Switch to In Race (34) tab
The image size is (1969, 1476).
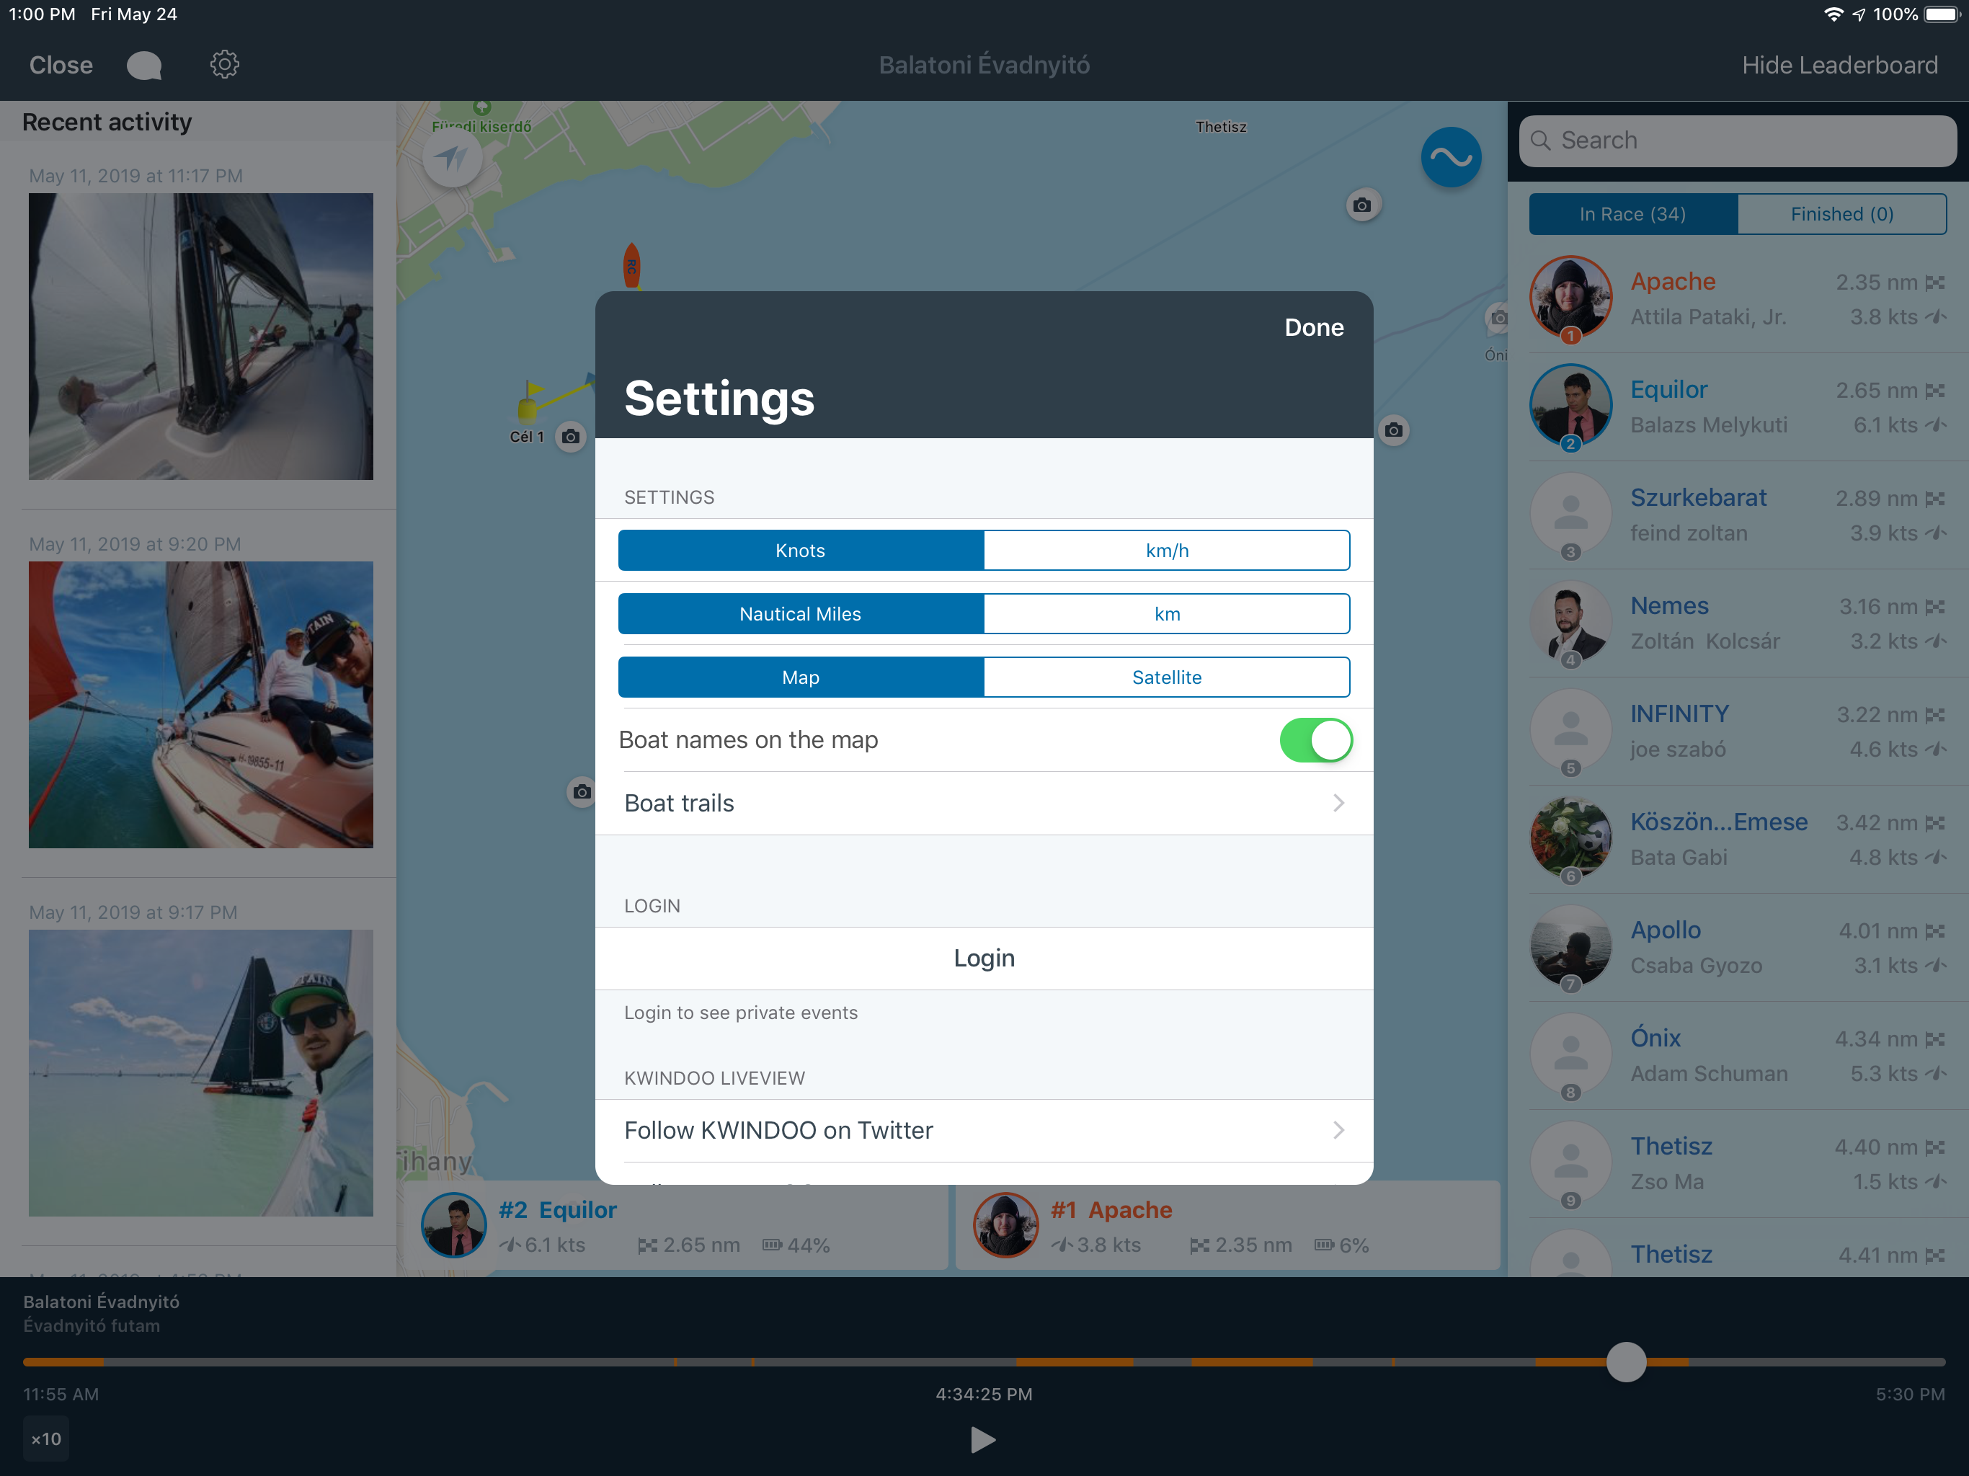1633,215
